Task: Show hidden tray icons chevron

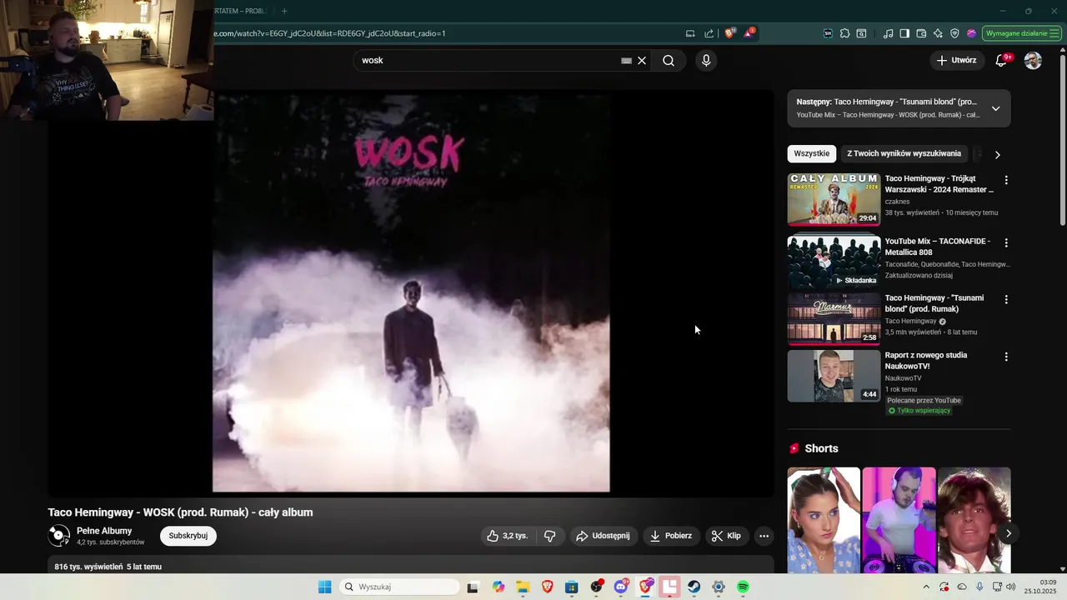Action: pos(925,587)
